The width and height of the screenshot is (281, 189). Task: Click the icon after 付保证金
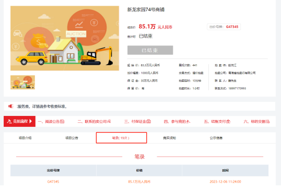(x=148, y=122)
